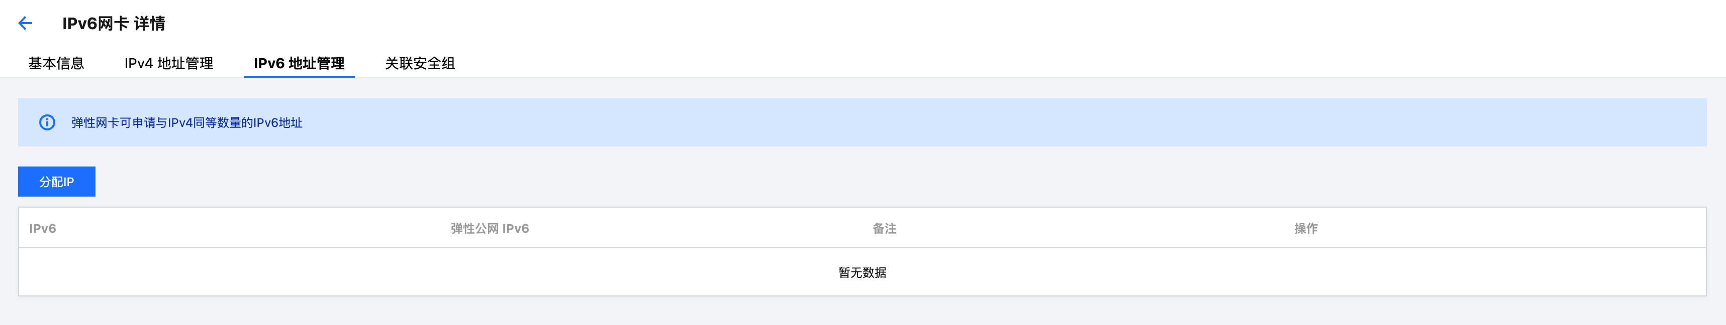The height and width of the screenshot is (325, 1726).
Task: Click the IPv6网卡 详情 page title
Action: [x=114, y=24]
